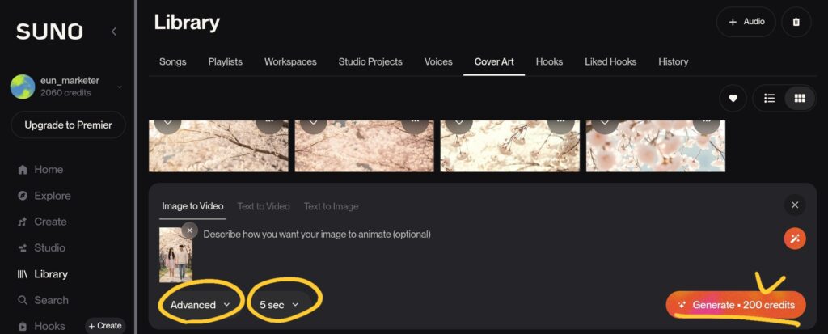The height and width of the screenshot is (334, 828).
Task: Expand the Advanced mode dropdown
Action: point(200,305)
